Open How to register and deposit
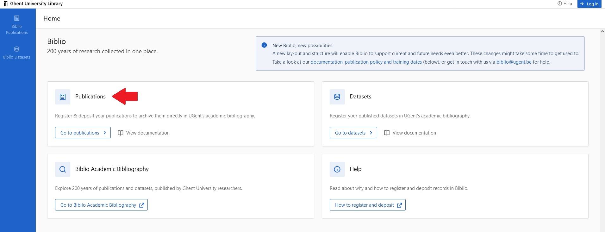Image resolution: width=605 pixels, height=232 pixels. pos(367,205)
